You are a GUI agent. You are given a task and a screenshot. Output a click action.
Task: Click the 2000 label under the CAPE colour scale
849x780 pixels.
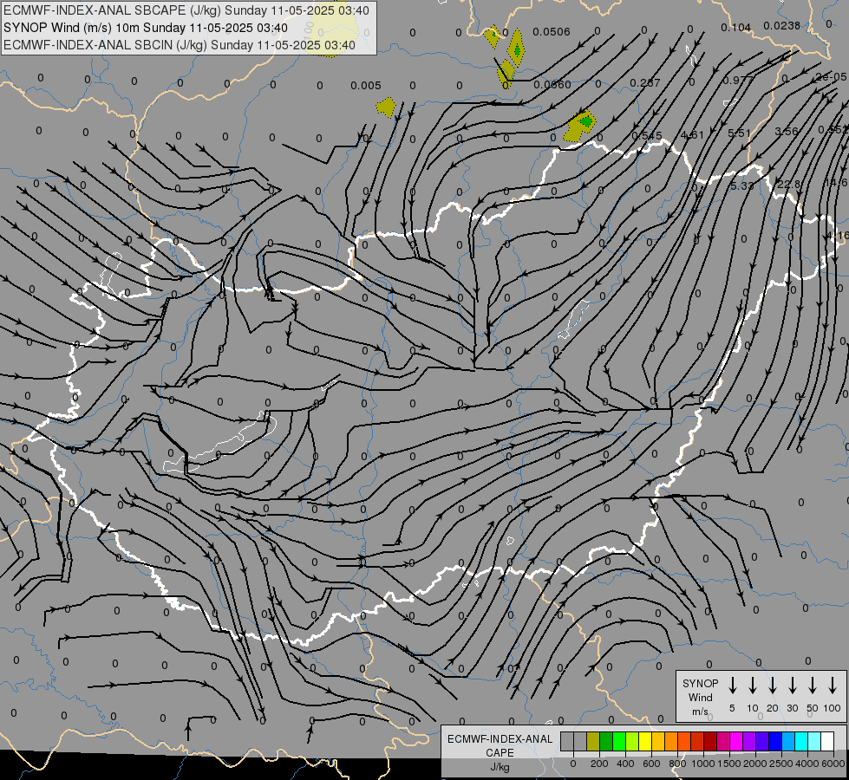[754, 764]
